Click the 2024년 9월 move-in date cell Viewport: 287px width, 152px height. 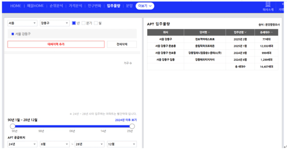tap(240, 53)
